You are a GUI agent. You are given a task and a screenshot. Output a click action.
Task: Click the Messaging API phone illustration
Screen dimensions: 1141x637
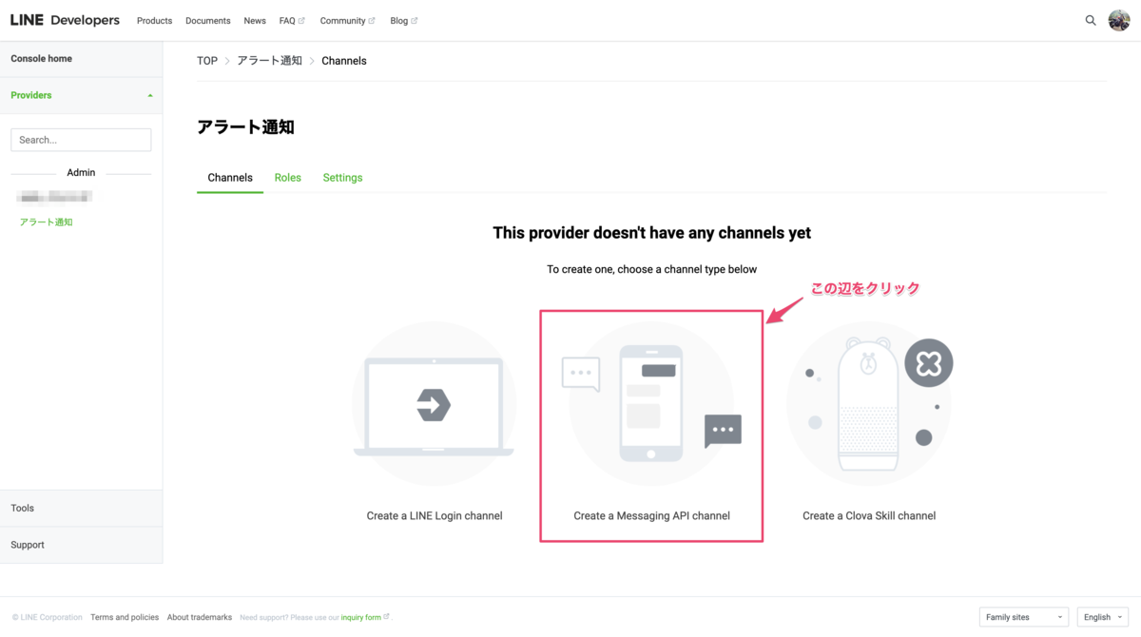pos(651,404)
